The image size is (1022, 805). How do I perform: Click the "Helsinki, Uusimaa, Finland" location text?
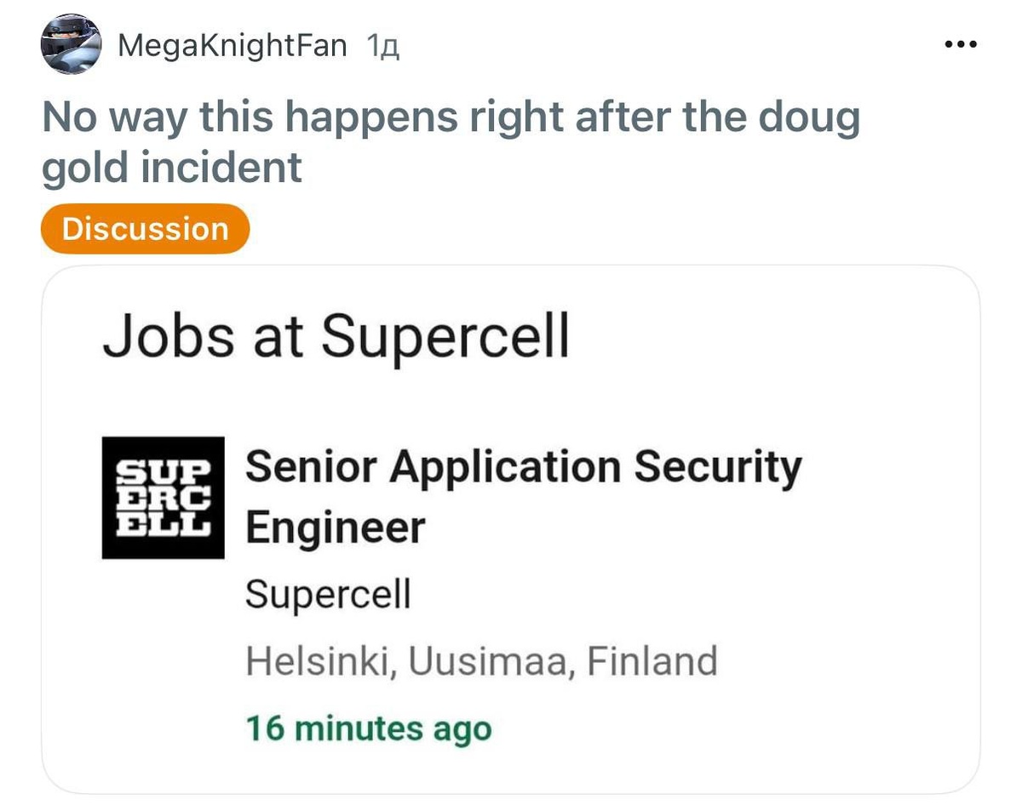(481, 660)
